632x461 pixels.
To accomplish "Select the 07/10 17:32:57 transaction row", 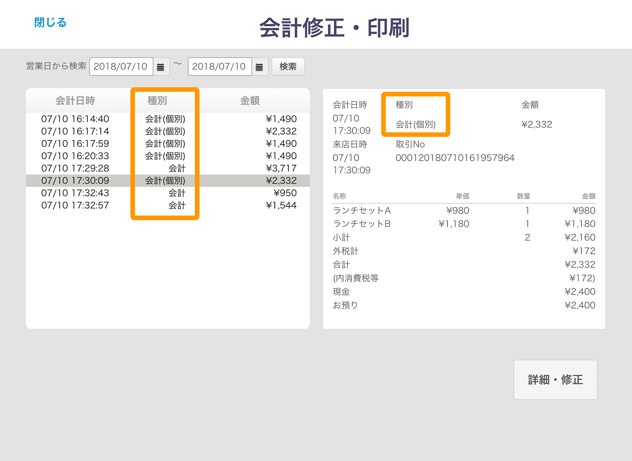I will 168,205.
